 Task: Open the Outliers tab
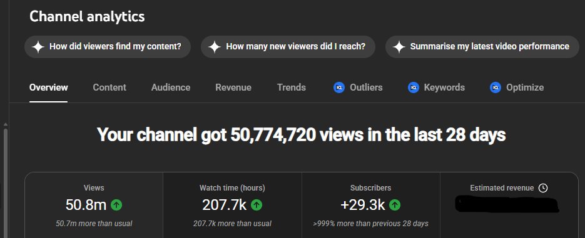point(358,87)
